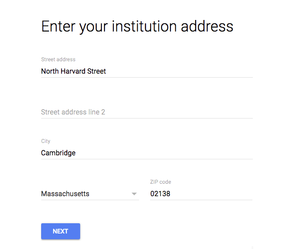Click the 'Street address line 2' placeholder text

pos(73,112)
